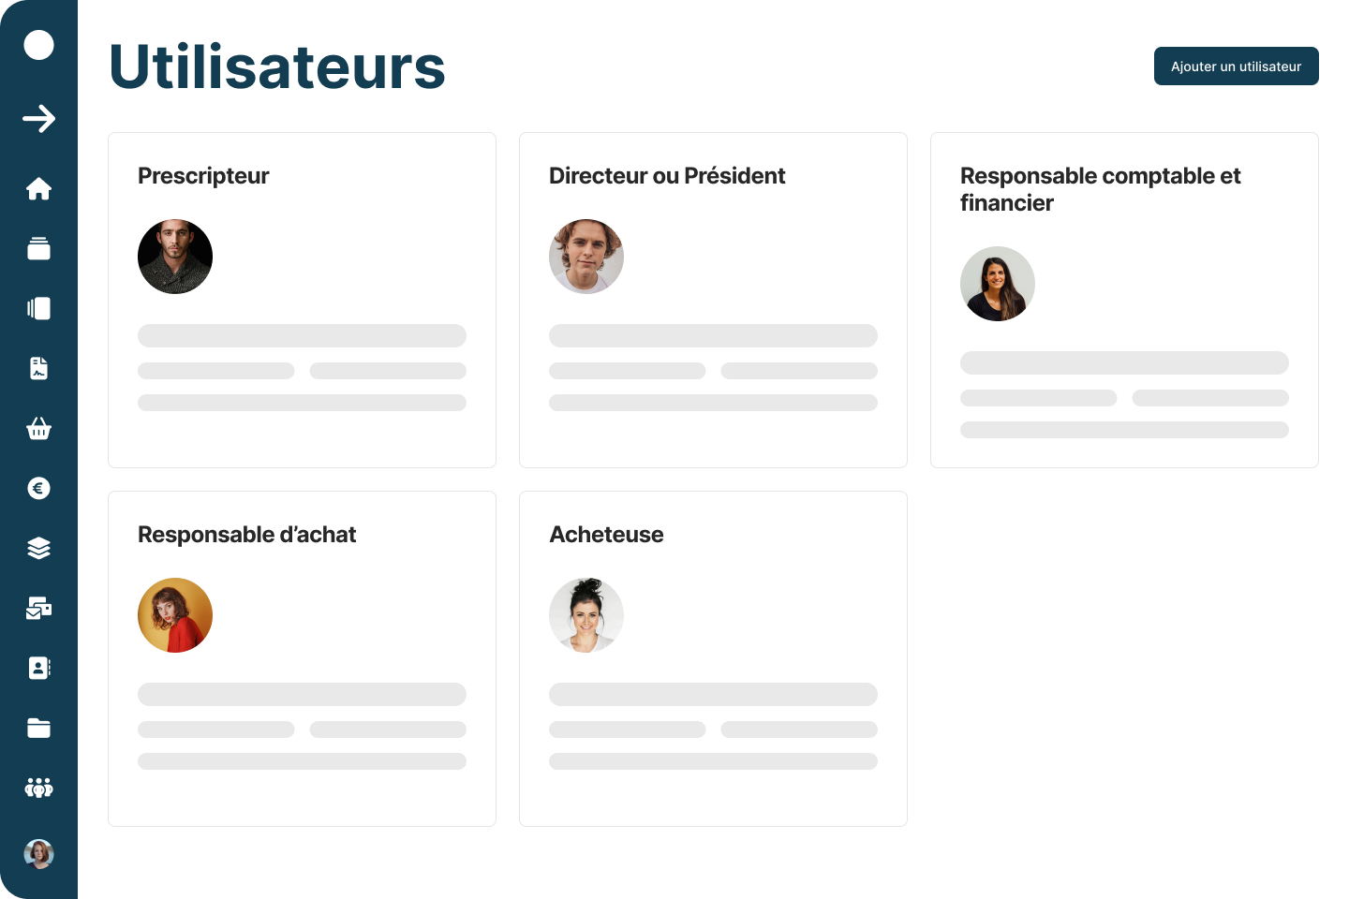Image resolution: width=1349 pixels, height=899 pixels.
Task: Open the Responsable comptable et financier card
Action: 1124,300
